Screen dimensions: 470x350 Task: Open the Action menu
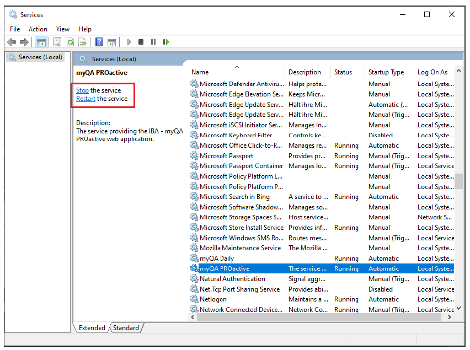click(x=38, y=29)
